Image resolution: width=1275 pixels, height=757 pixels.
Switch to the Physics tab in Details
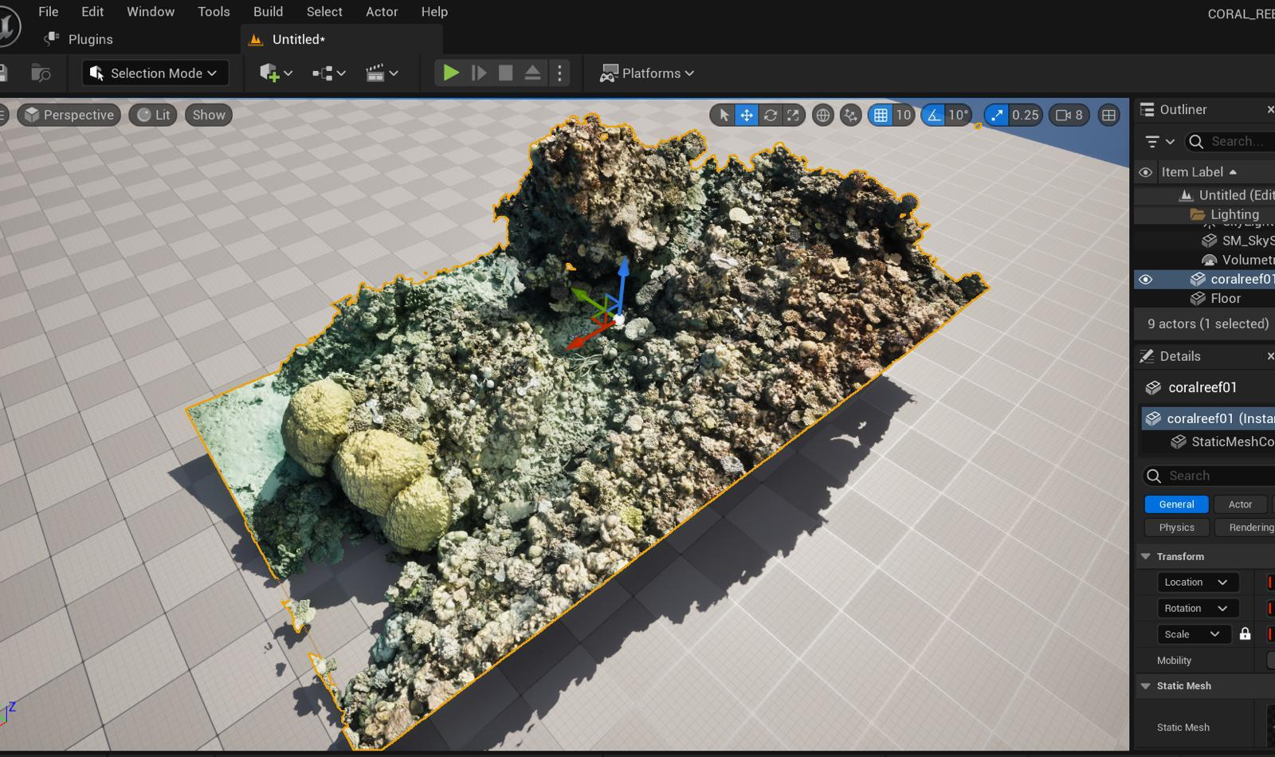[1176, 527]
